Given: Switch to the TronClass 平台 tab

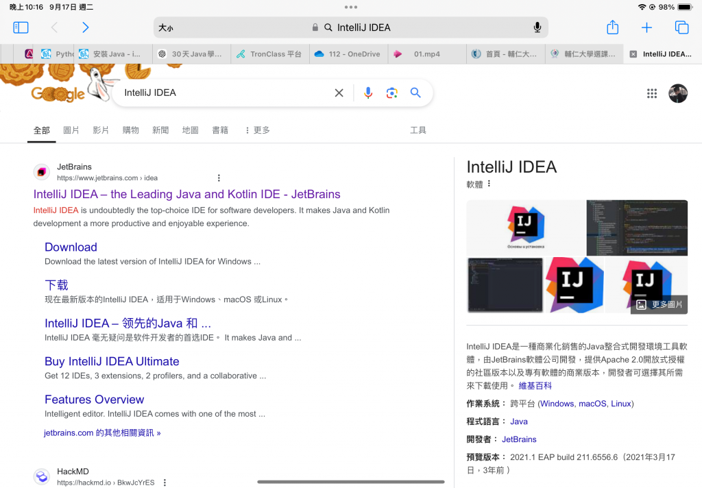Looking at the screenshot, I should (x=270, y=54).
